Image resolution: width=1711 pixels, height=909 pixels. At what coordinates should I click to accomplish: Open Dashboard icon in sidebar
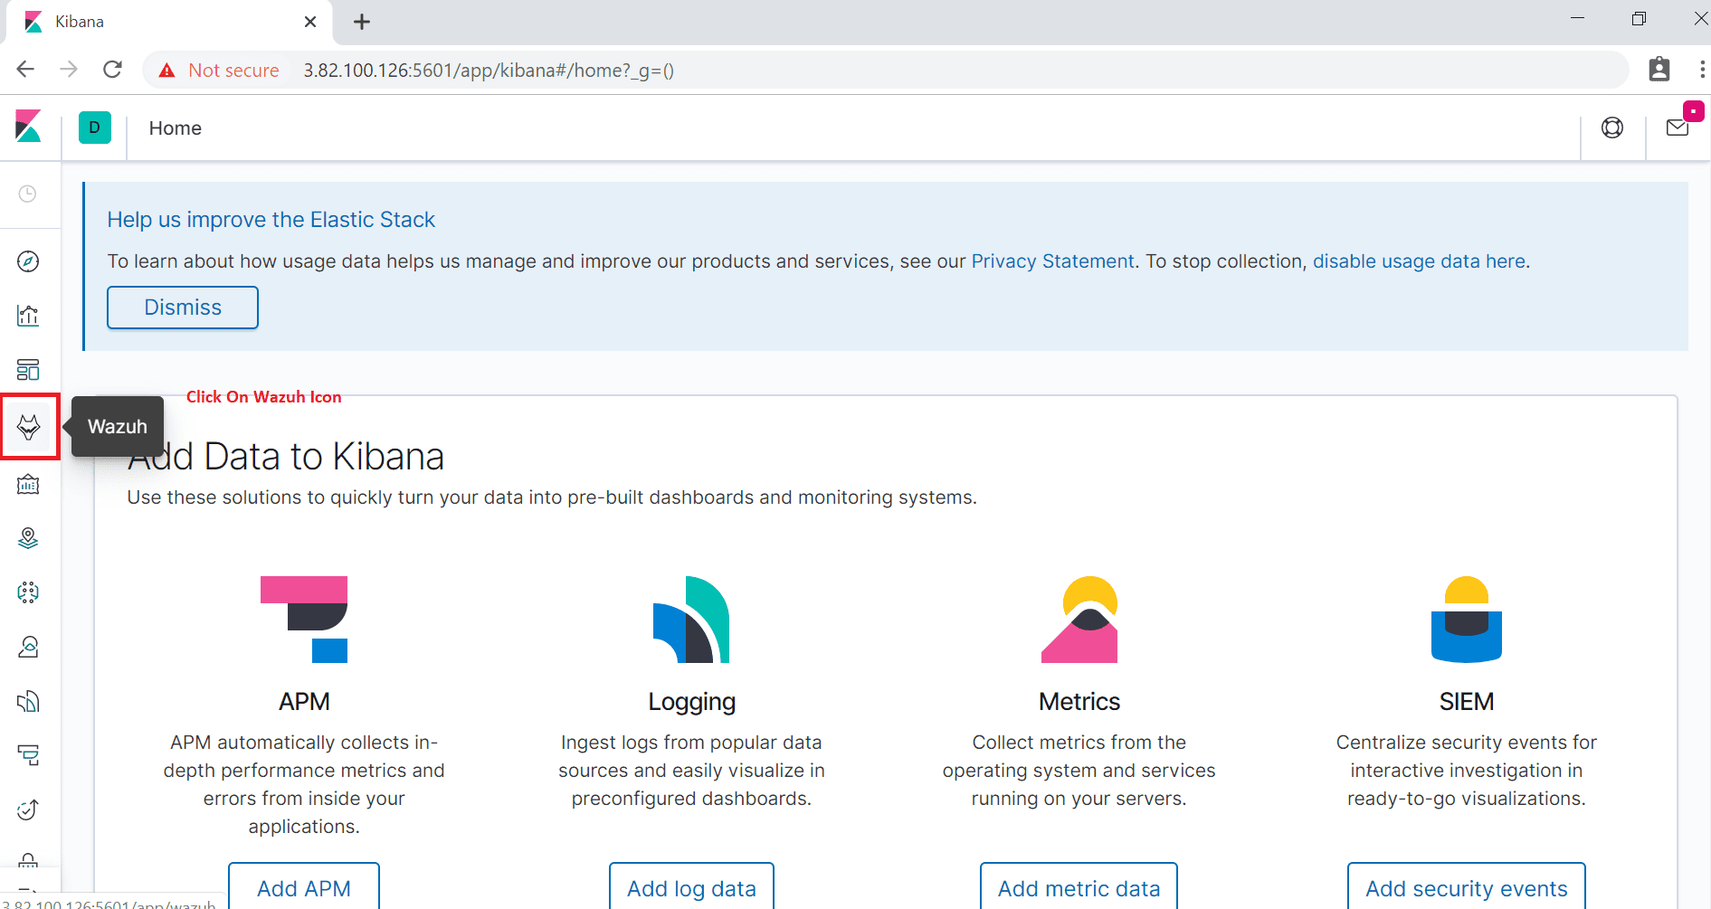click(x=28, y=370)
